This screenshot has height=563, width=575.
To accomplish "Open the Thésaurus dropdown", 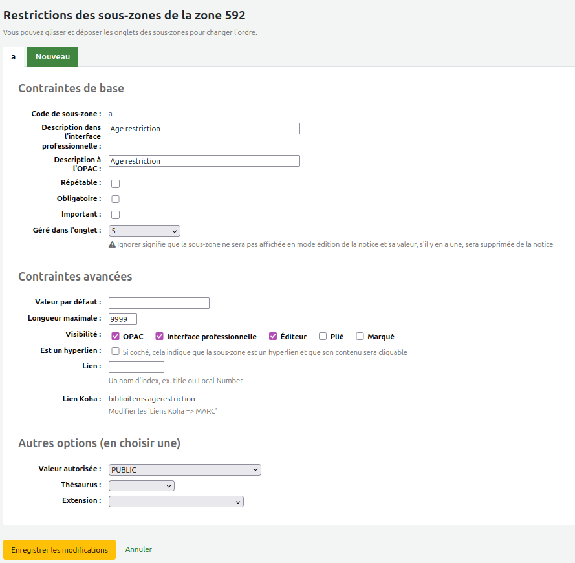I will click(142, 485).
